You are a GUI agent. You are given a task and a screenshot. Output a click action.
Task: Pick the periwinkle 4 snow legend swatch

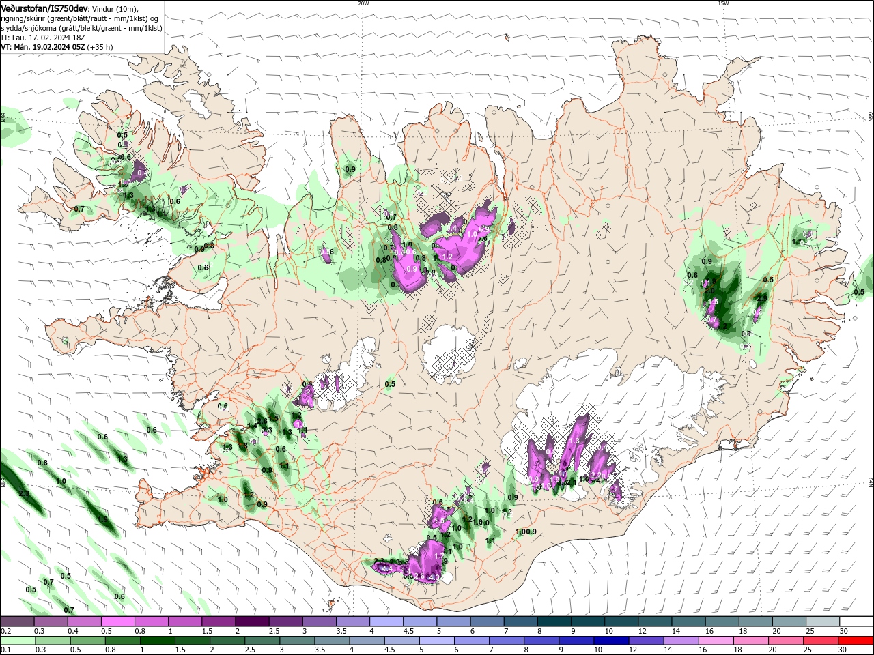click(386, 622)
